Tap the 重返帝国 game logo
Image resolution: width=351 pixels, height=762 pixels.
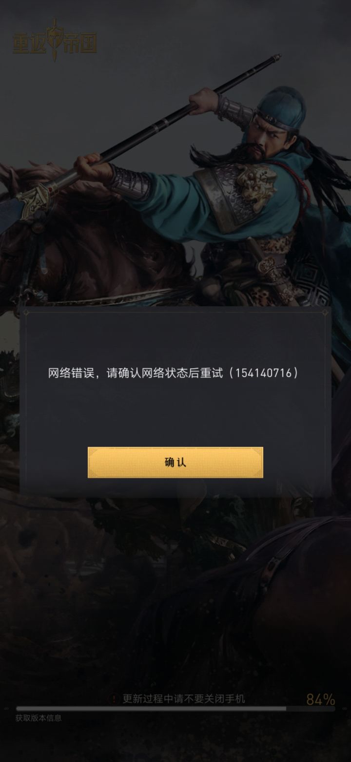[x=55, y=42]
